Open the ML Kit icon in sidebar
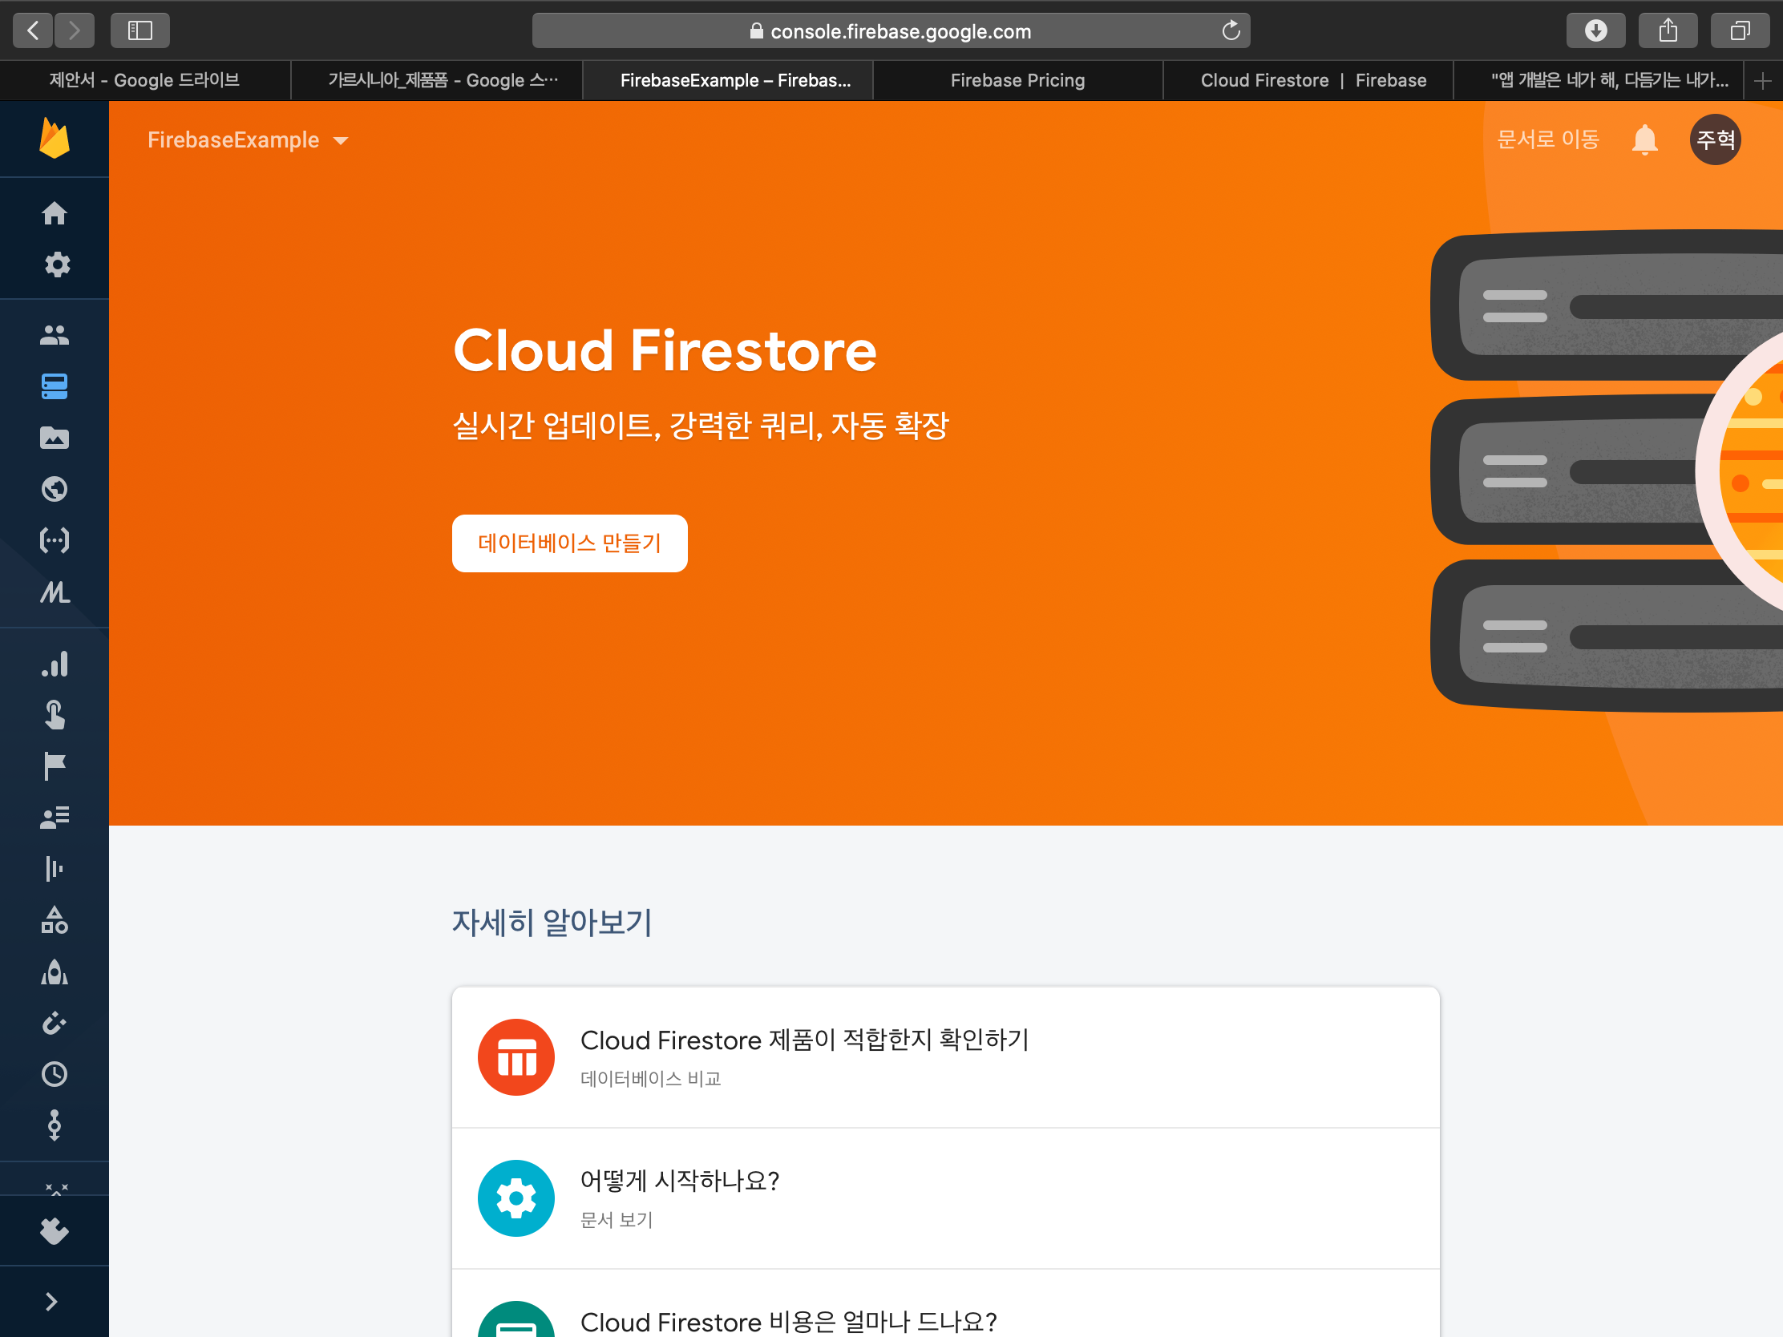The image size is (1783, 1337). tap(54, 592)
